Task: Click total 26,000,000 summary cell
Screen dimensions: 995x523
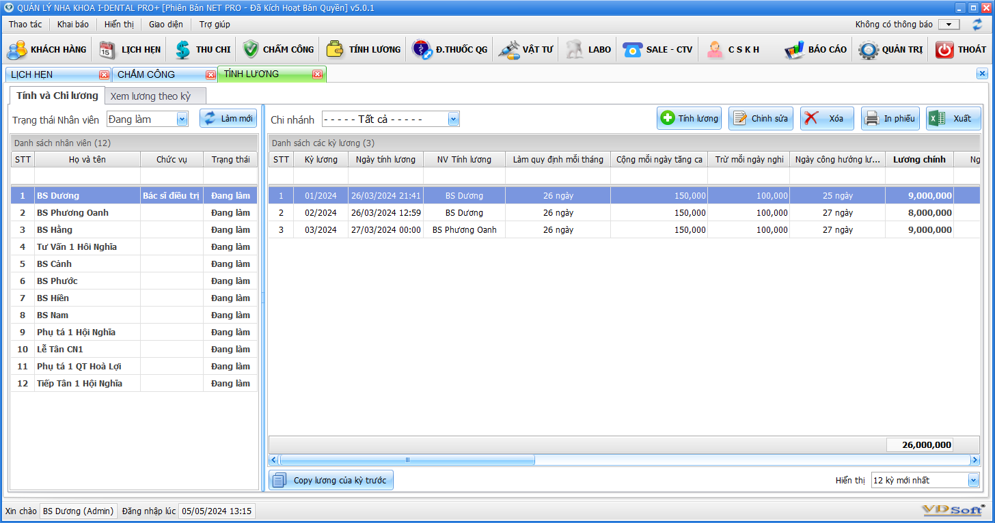Action: click(x=920, y=444)
